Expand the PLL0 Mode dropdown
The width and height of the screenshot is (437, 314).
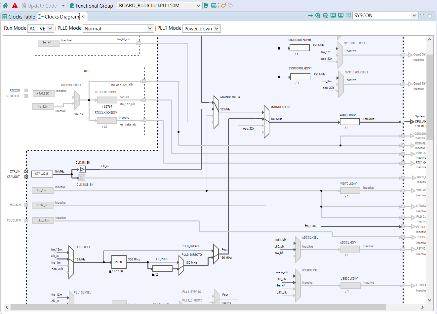[x=118, y=29]
